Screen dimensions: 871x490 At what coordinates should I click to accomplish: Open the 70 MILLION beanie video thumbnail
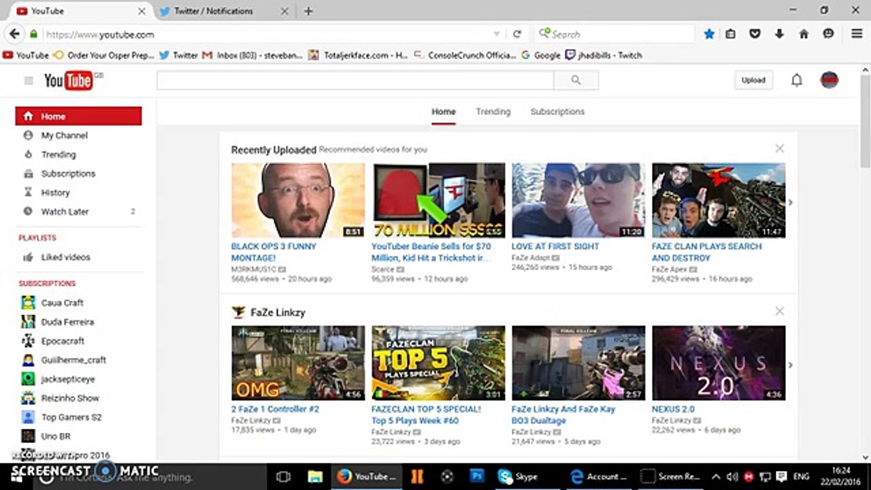[438, 200]
